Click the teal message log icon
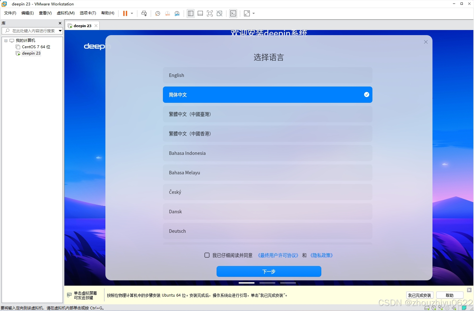The height and width of the screenshot is (311, 474). click(x=464, y=308)
